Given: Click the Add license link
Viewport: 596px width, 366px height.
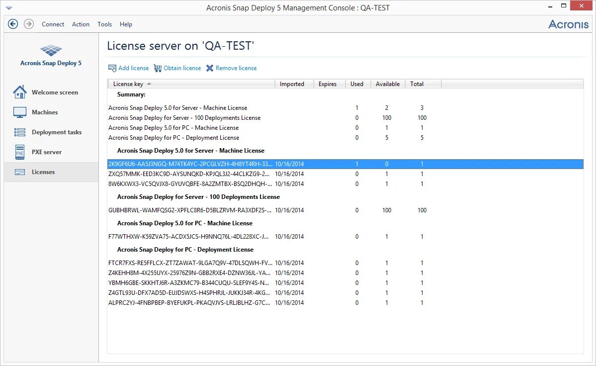Looking at the screenshot, I should (x=133, y=68).
